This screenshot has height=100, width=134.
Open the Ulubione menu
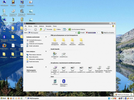pos(42,26)
